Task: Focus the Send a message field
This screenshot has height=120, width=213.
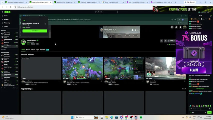Action: coord(200,109)
